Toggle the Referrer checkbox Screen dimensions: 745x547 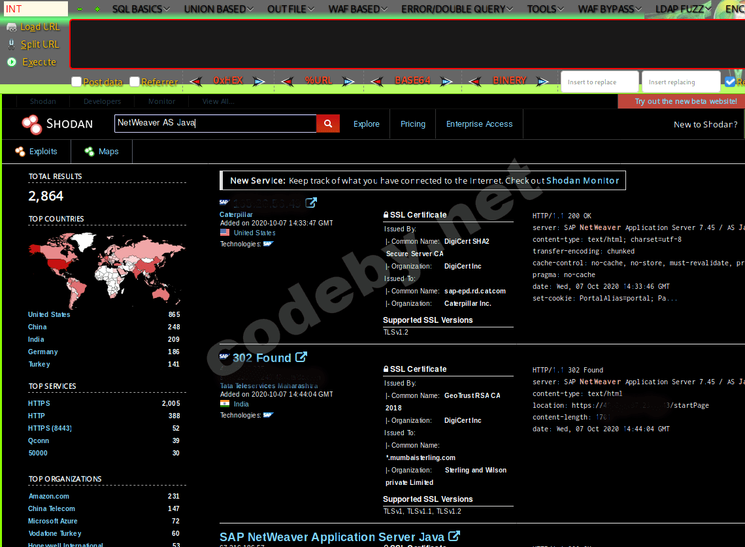[135, 81]
